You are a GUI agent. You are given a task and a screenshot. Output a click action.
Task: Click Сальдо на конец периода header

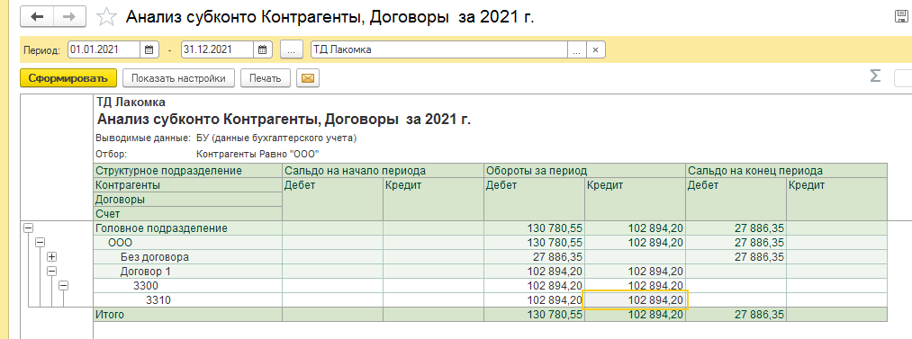[787, 171]
